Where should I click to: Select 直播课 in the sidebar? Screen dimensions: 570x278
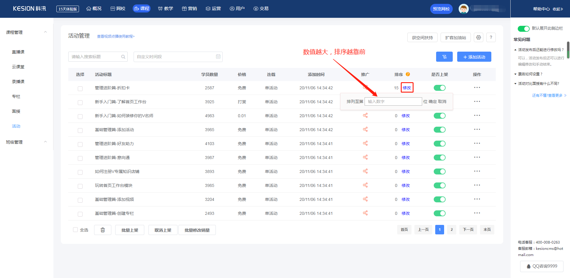click(x=18, y=52)
